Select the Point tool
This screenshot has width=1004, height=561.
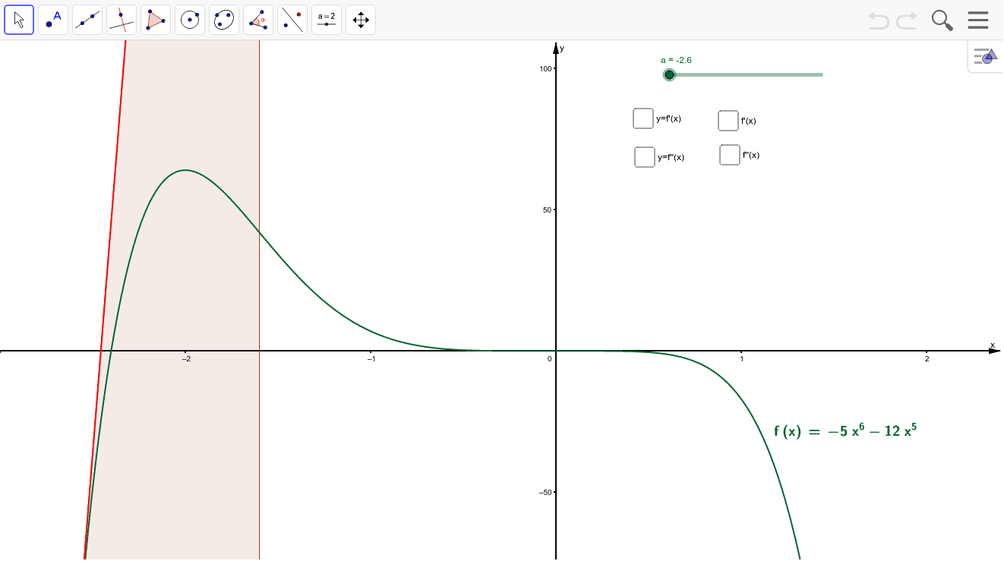point(53,19)
